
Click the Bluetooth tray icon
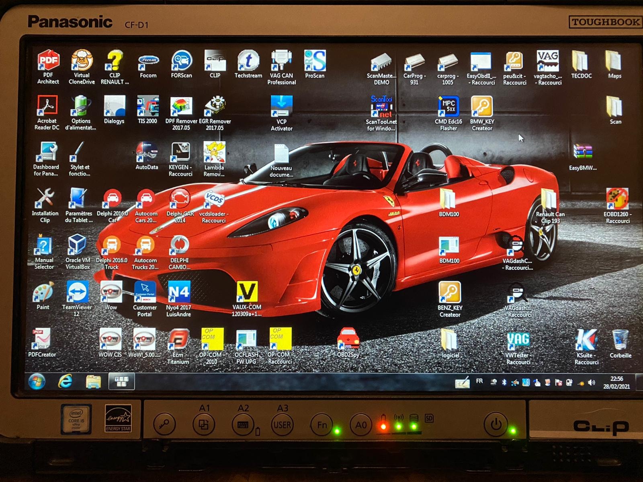[x=504, y=382]
